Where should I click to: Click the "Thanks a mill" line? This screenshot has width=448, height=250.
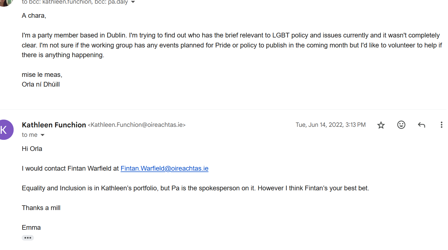(x=41, y=208)
